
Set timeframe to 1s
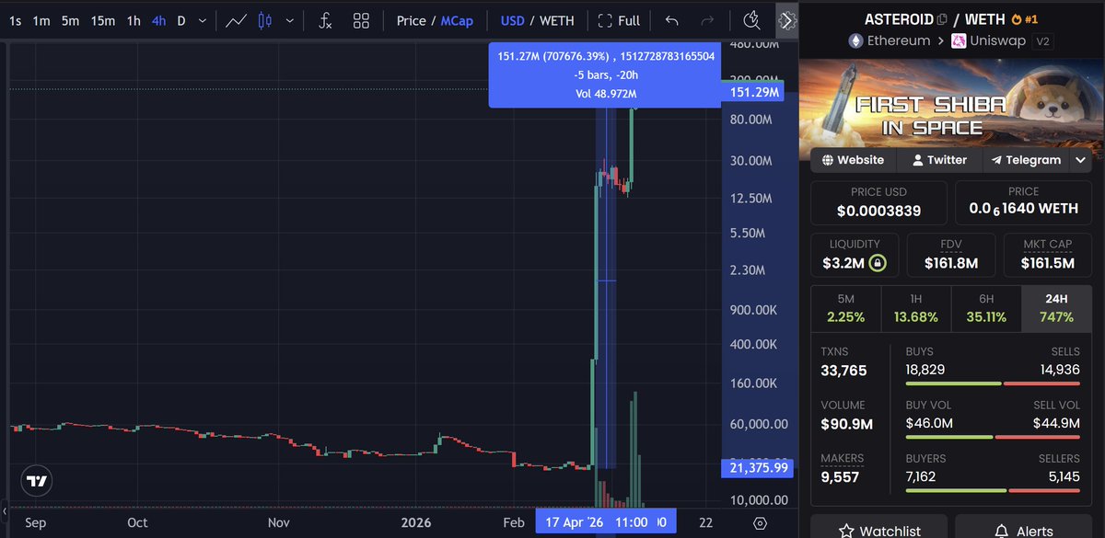(x=15, y=20)
